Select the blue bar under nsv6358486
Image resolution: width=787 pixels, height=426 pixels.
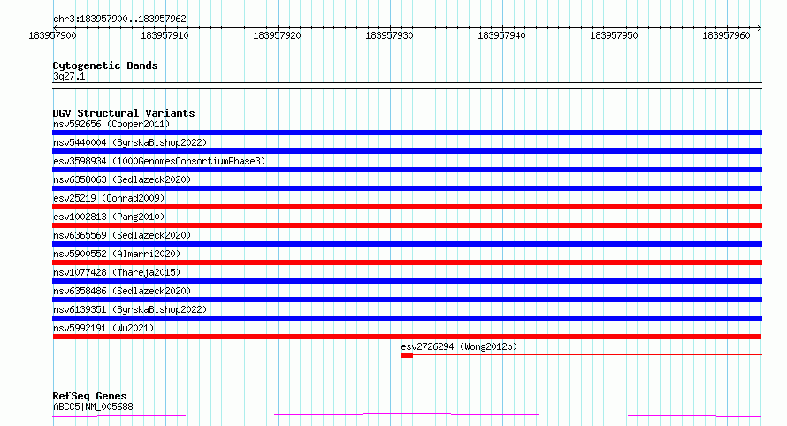[x=407, y=300]
